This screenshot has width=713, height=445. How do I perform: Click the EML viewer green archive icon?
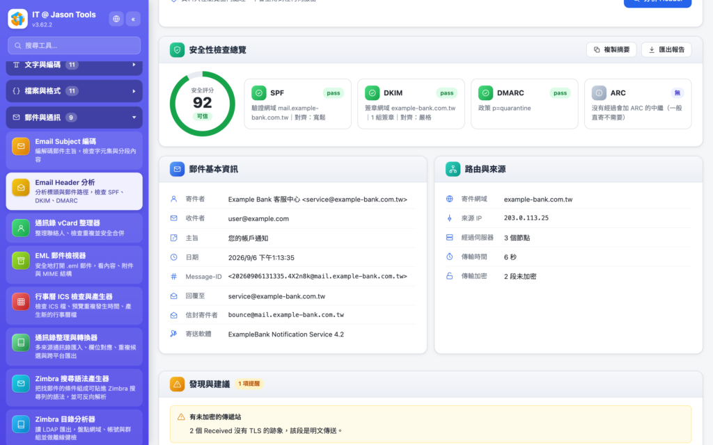21,261
